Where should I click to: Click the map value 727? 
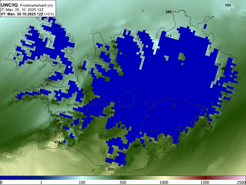pos(27,95)
